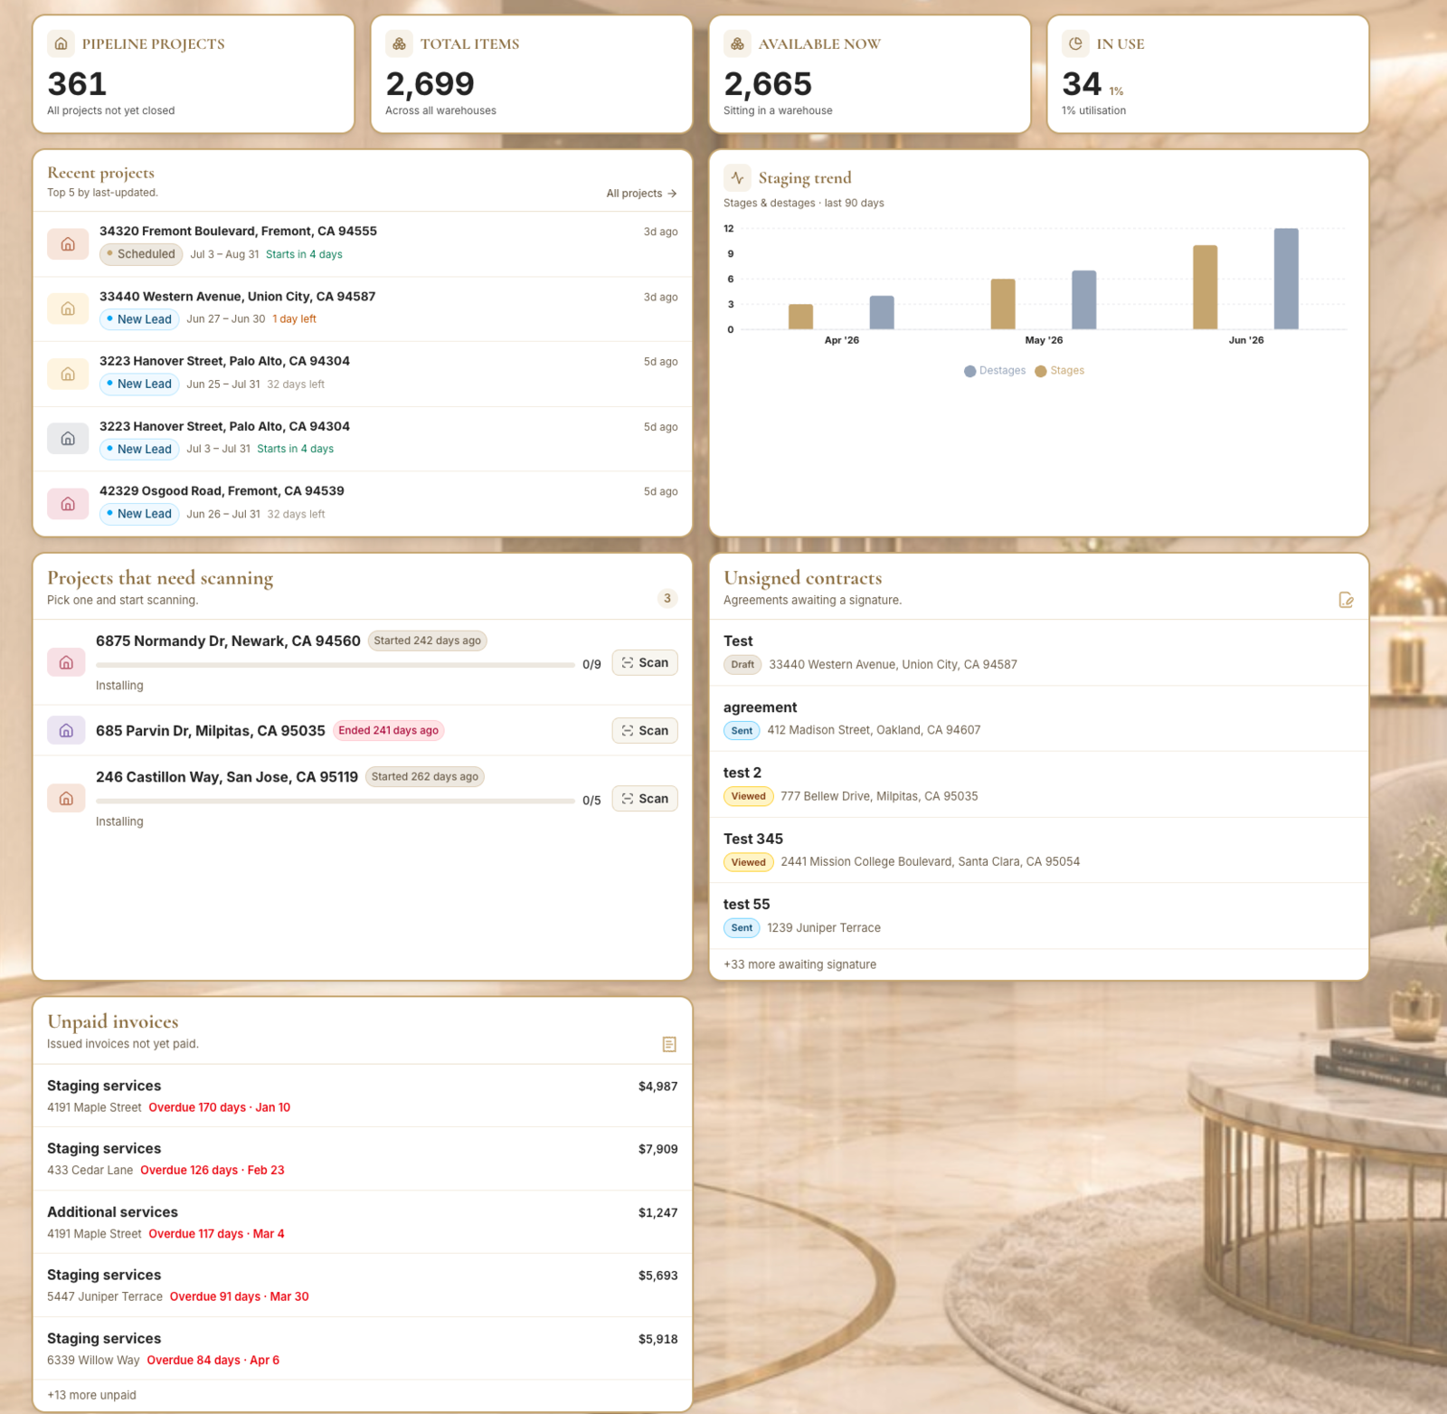Viewport: 1447px width, 1414px height.
Task: Click the Staging trend pulse icon
Action: [737, 177]
